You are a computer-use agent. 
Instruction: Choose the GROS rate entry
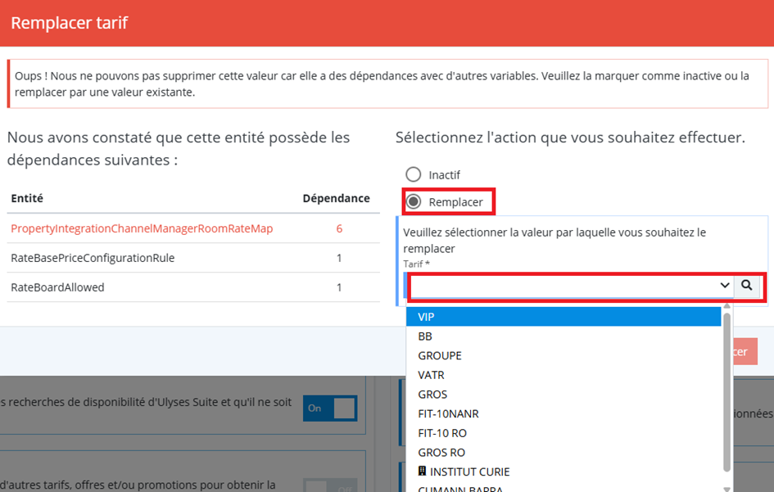click(x=432, y=395)
